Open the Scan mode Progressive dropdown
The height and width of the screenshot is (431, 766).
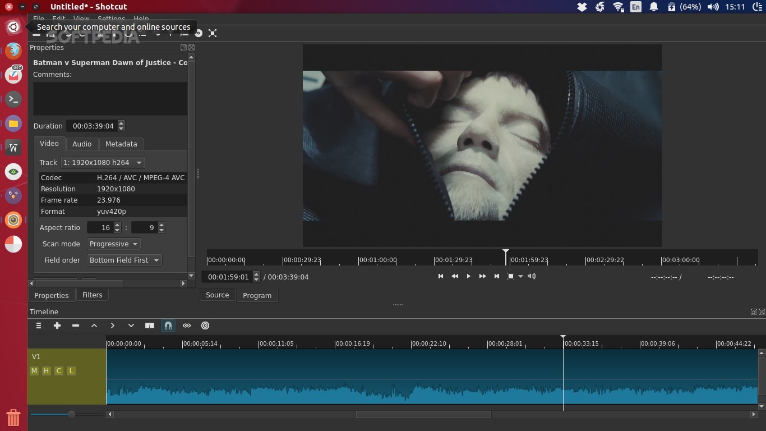coord(114,244)
